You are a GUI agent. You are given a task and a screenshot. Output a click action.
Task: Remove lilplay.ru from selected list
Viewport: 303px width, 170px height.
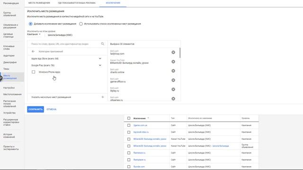(173, 89)
